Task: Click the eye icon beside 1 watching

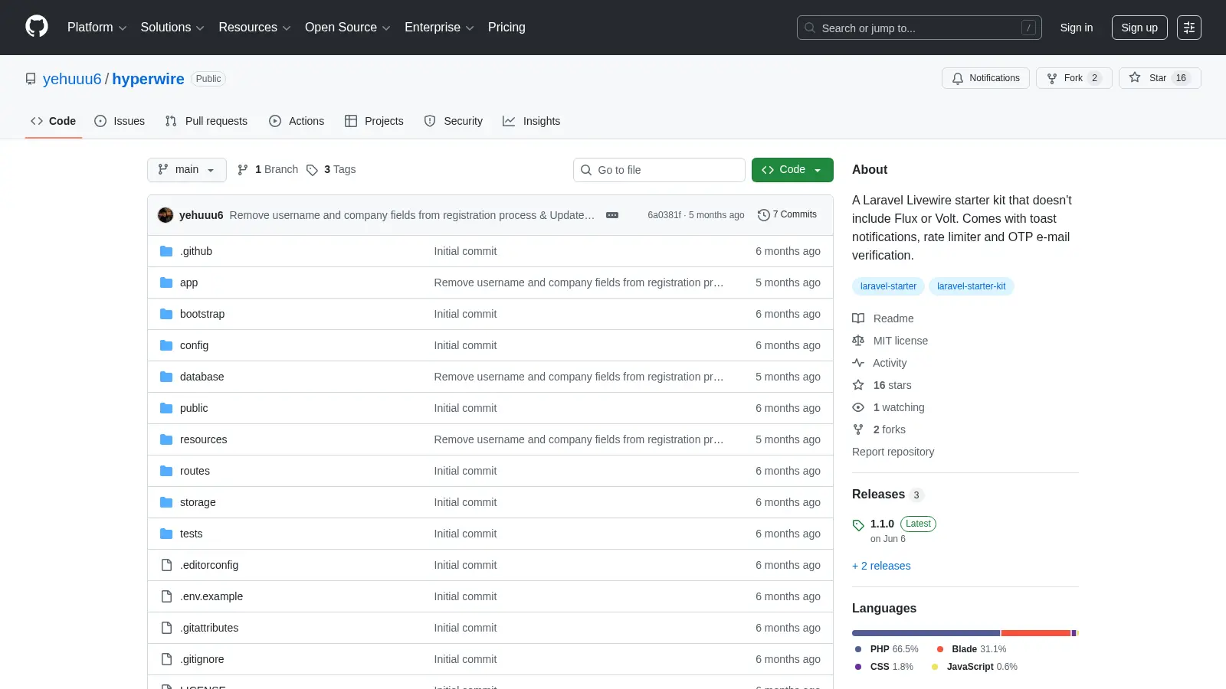Action: tap(858, 407)
